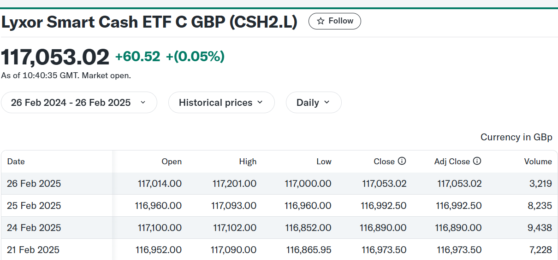Click high value 117,201.00

pyautogui.click(x=234, y=184)
